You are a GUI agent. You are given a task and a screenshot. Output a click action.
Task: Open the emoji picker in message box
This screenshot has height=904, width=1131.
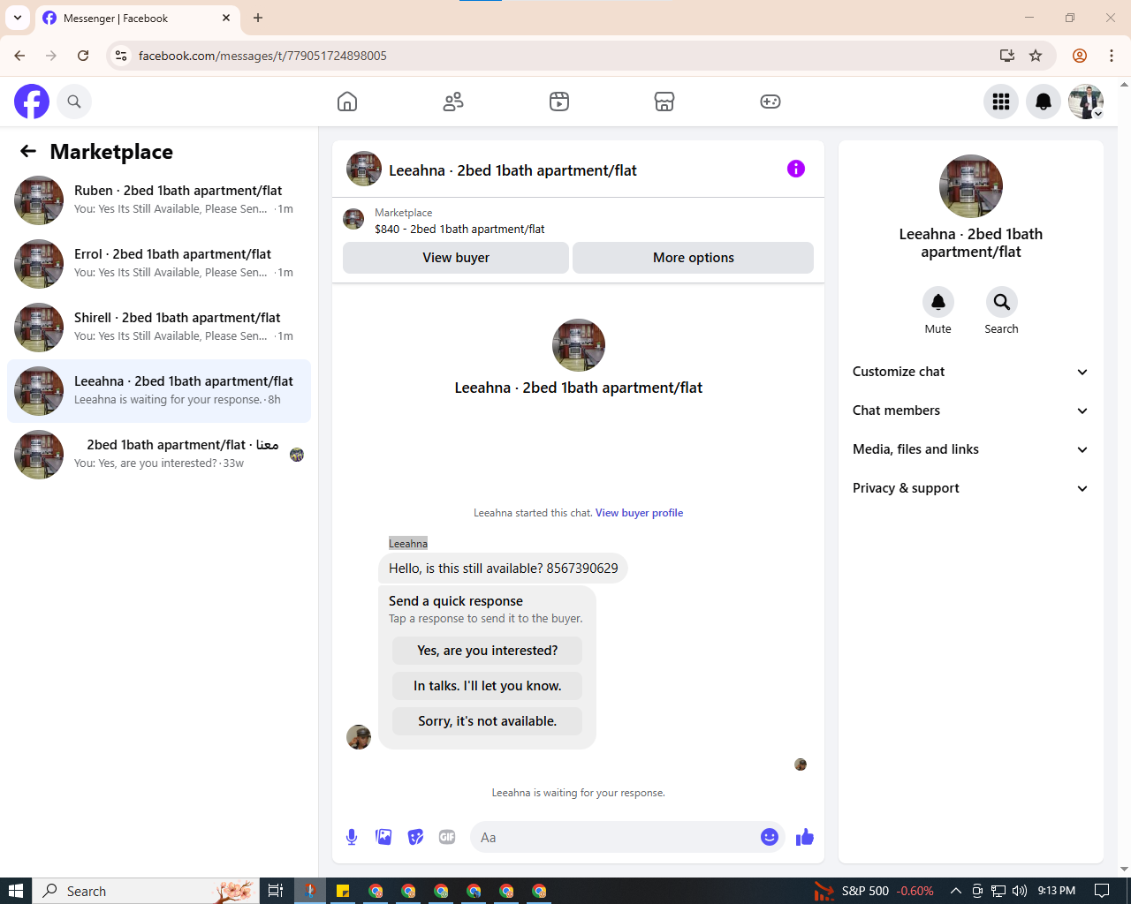770,837
